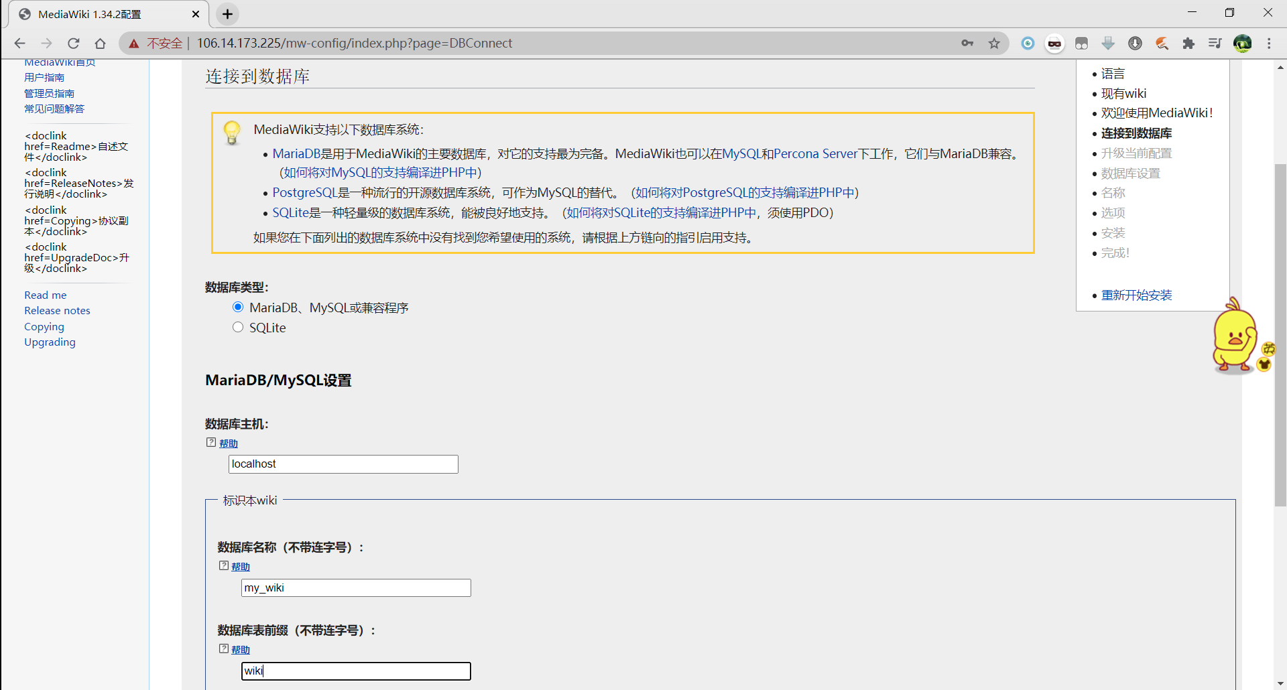The width and height of the screenshot is (1287, 690).
Task: Open the MariaDB link in info box
Action: click(296, 154)
